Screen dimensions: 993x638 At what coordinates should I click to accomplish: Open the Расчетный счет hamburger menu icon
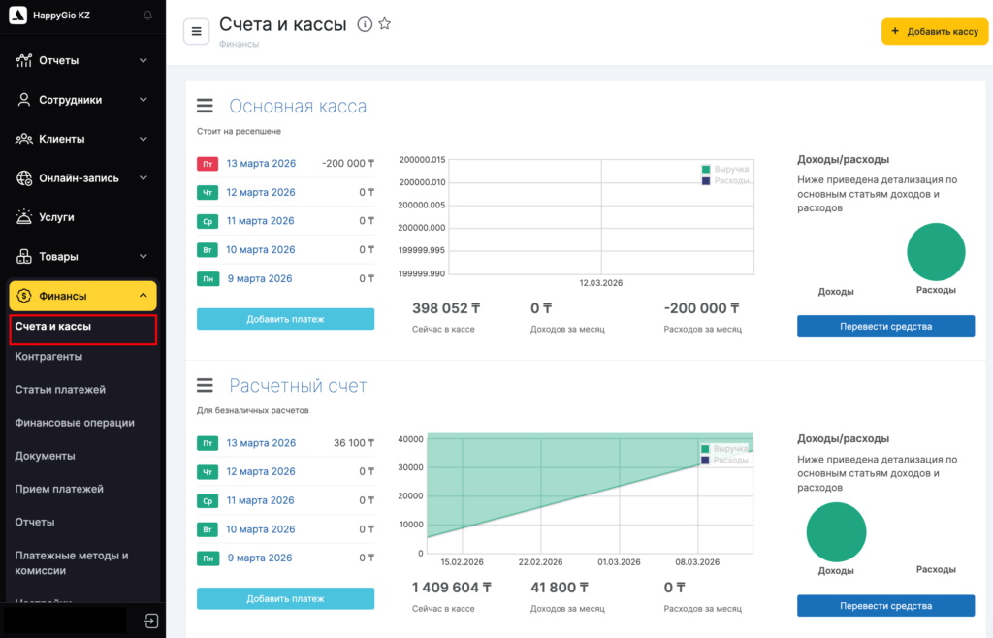[205, 386]
